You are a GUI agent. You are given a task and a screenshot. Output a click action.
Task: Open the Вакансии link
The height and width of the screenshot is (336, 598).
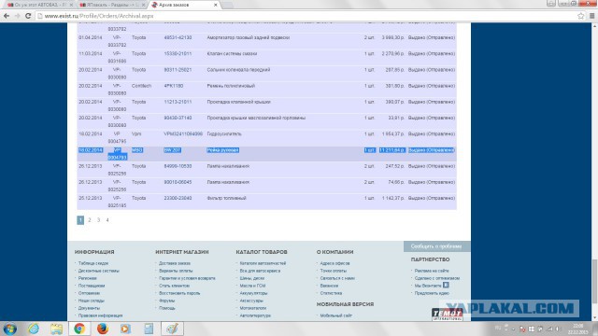click(x=329, y=286)
